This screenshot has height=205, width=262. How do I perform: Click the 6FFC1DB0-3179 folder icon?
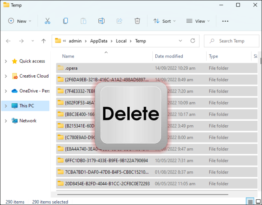60,160
